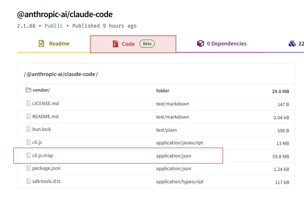The height and width of the screenshot is (200, 304).
Task: Click the dependents boxes icon
Action: tap(292, 44)
